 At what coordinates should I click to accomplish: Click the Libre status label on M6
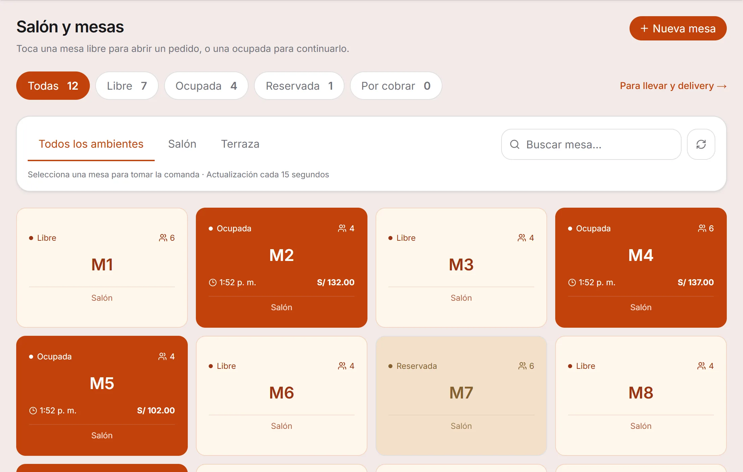point(226,366)
